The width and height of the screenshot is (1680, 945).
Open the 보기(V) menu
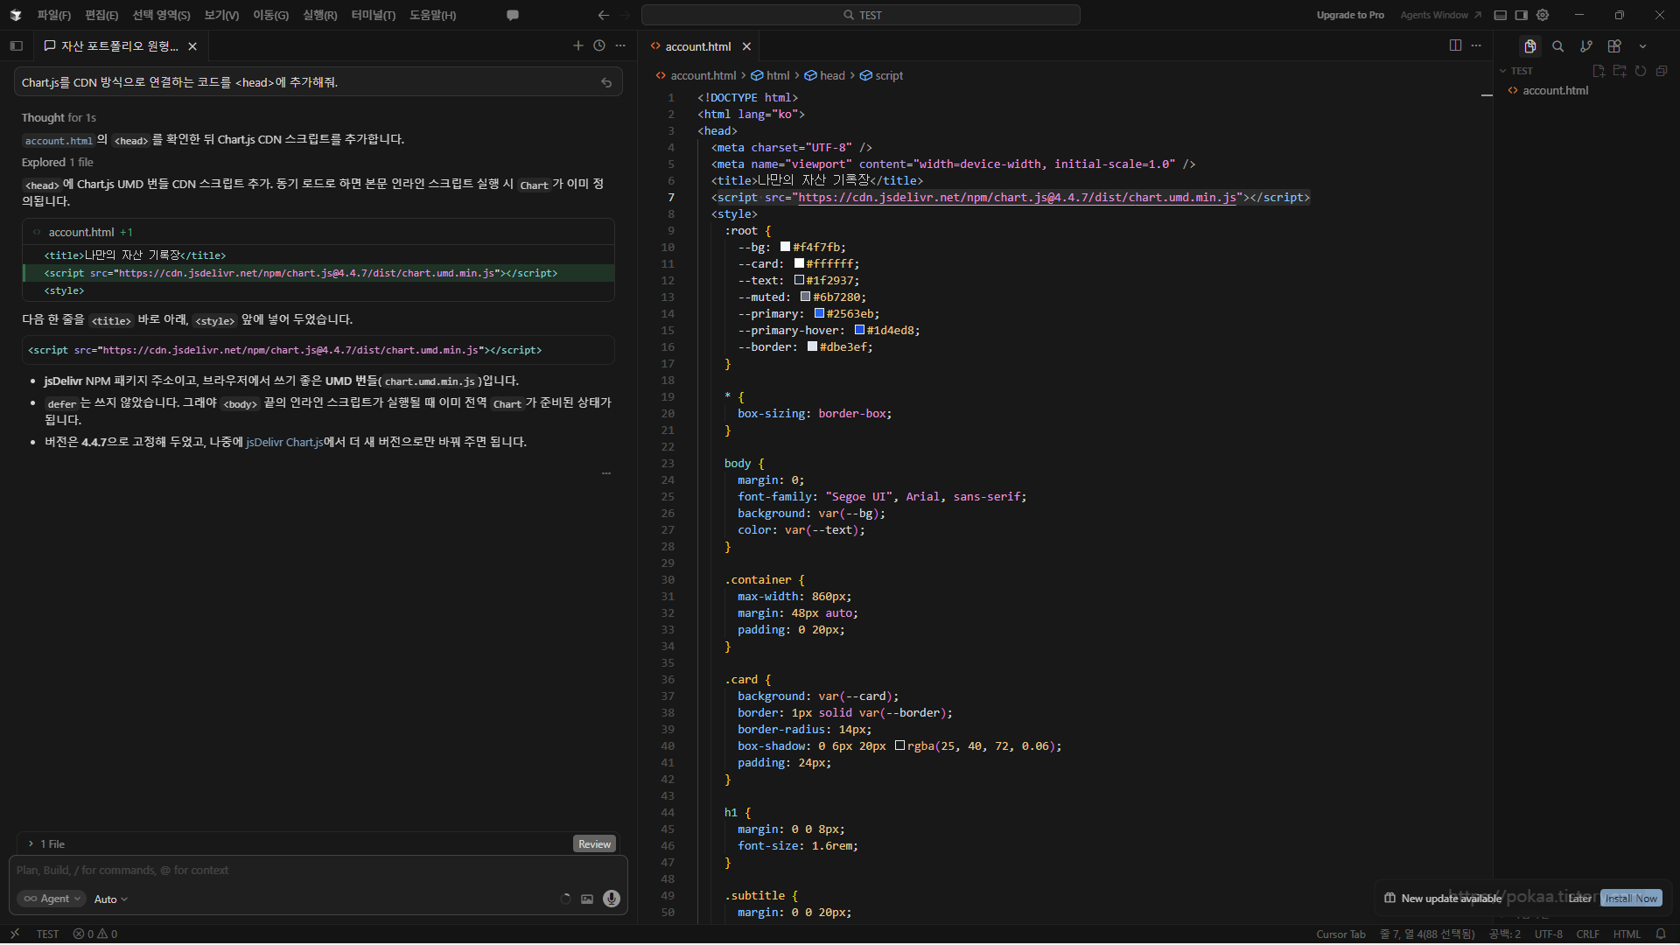point(221,15)
